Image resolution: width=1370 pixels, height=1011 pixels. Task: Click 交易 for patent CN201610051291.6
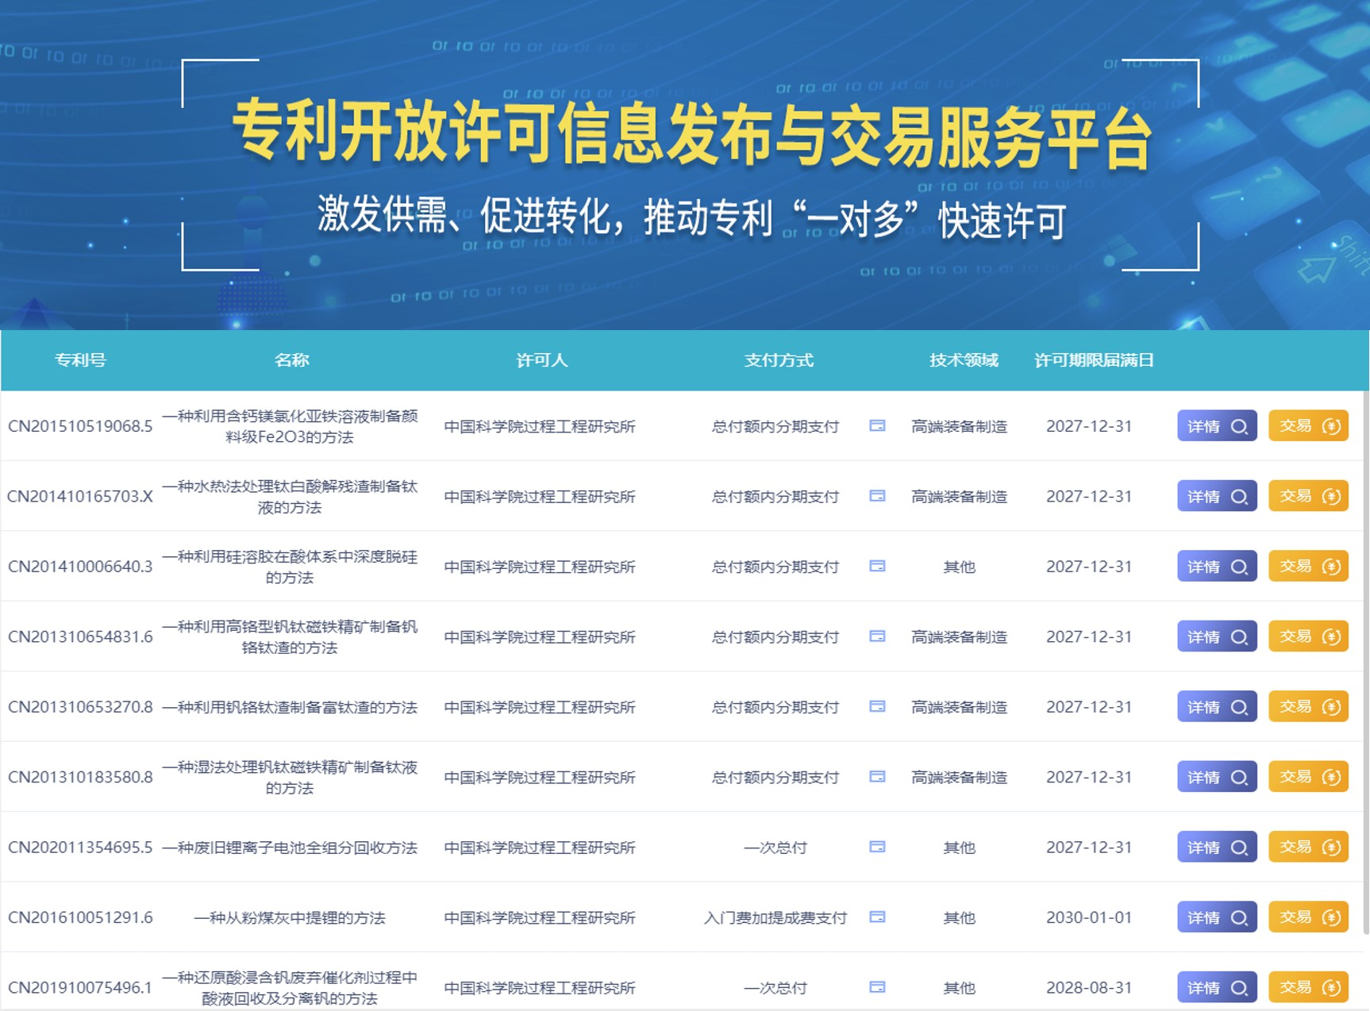[x=1308, y=917]
